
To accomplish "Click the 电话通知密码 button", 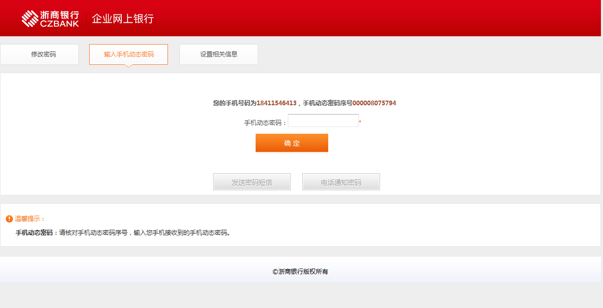I will pyautogui.click(x=341, y=182).
